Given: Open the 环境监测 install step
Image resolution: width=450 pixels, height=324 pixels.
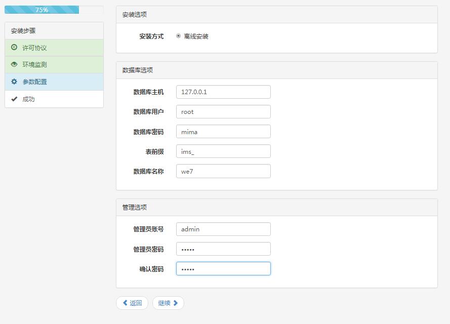Looking at the screenshot, I should coord(54,65).
